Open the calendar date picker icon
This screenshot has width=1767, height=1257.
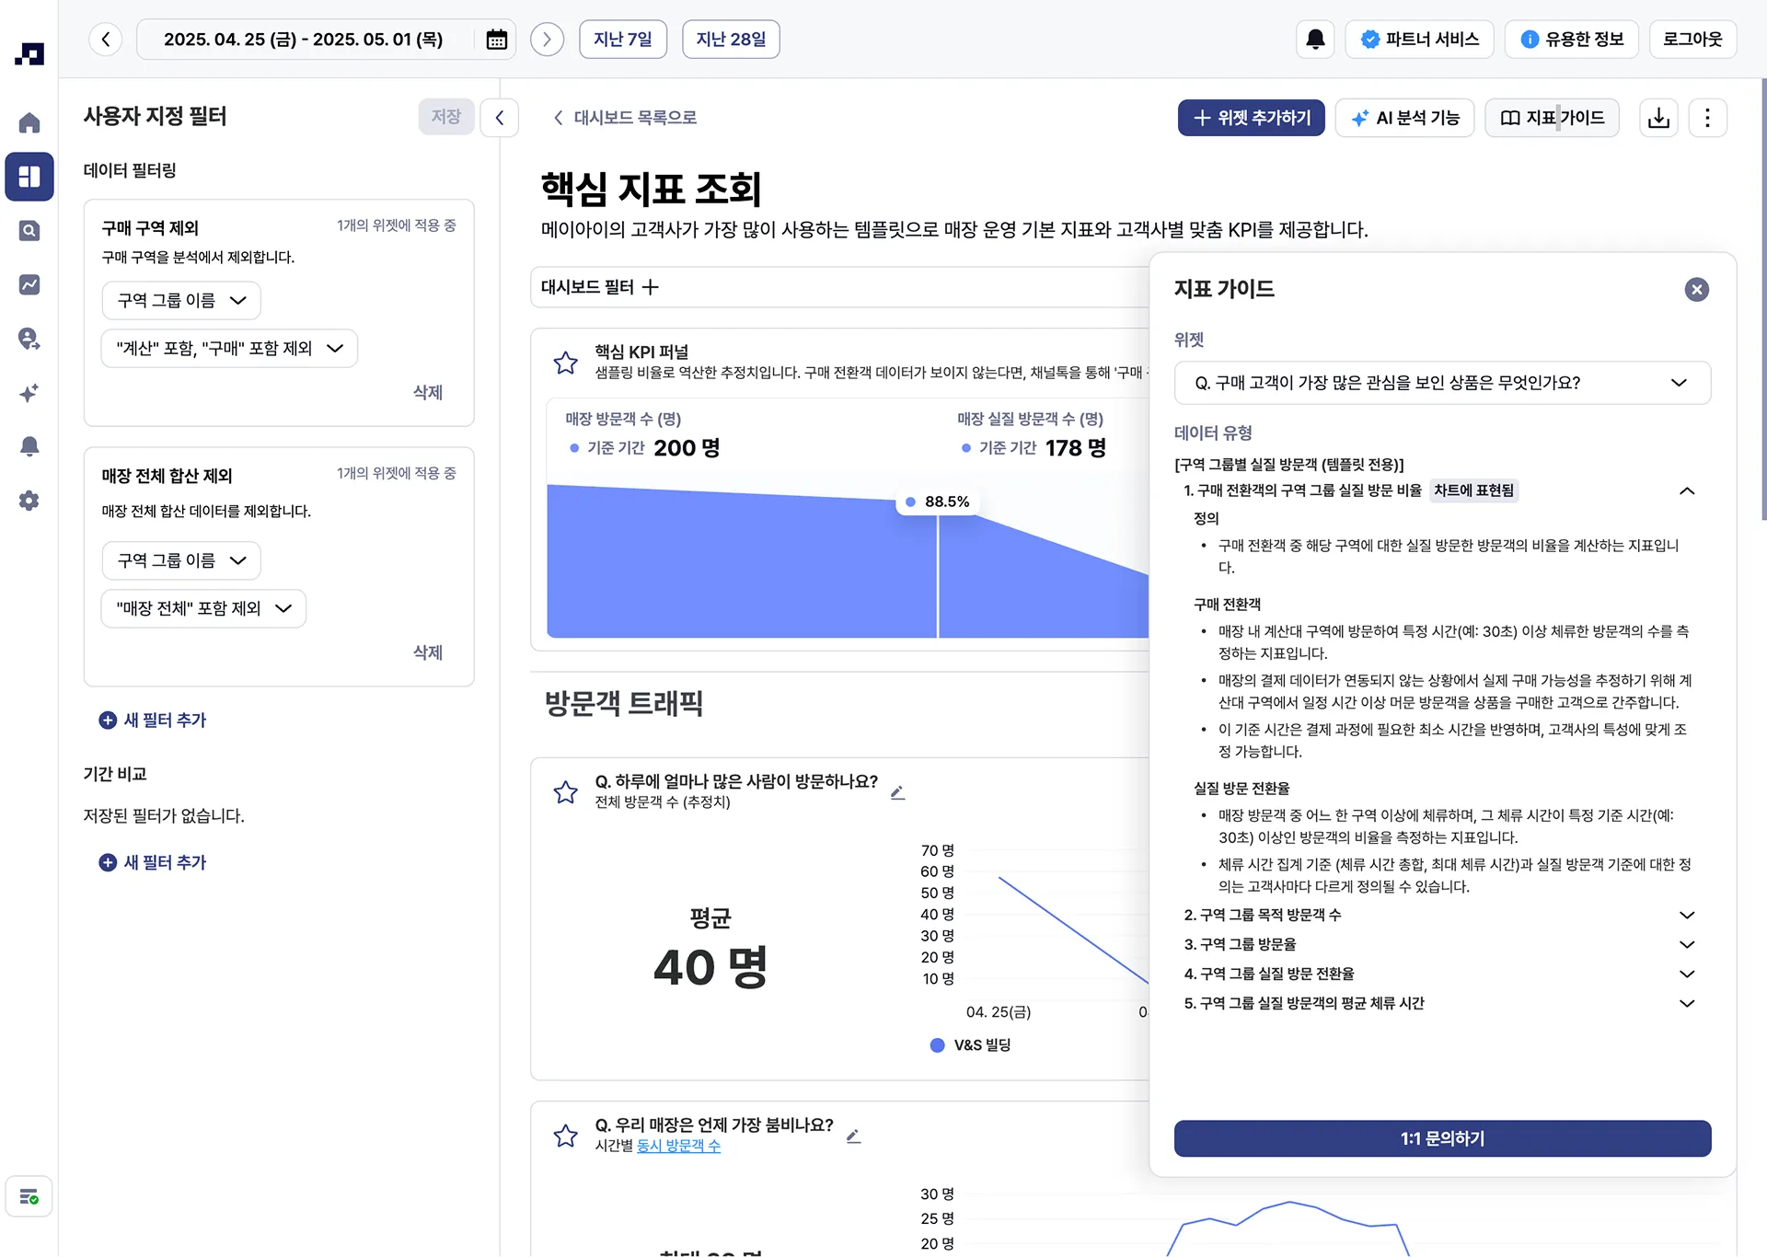496,40
